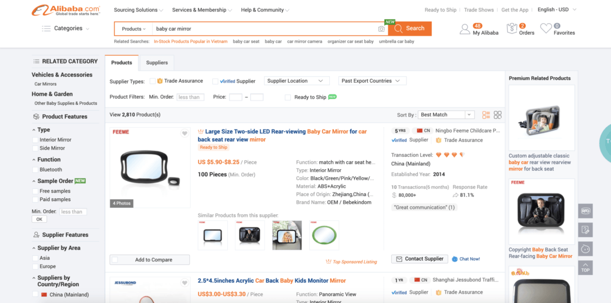The height and width of the screenshot is (303, 611).
Task: Open the chat assistant side icon
Action: [x=585, y=248]
